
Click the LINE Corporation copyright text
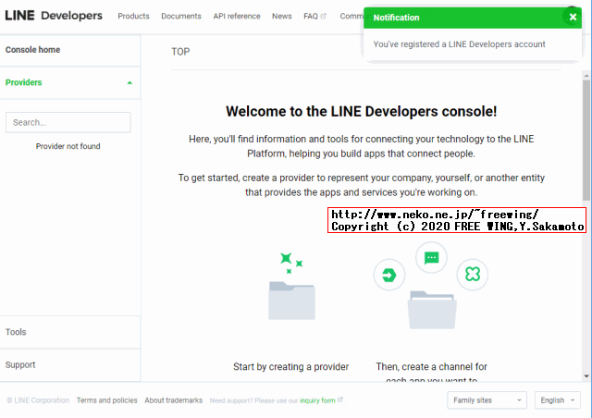click(x=38, y=400)
